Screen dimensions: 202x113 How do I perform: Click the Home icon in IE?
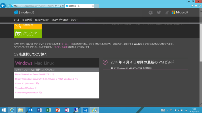click(192, 6)
